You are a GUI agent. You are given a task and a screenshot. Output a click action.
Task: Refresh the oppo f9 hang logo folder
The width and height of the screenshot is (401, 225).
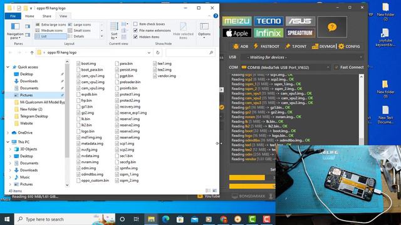click(158, 52)
